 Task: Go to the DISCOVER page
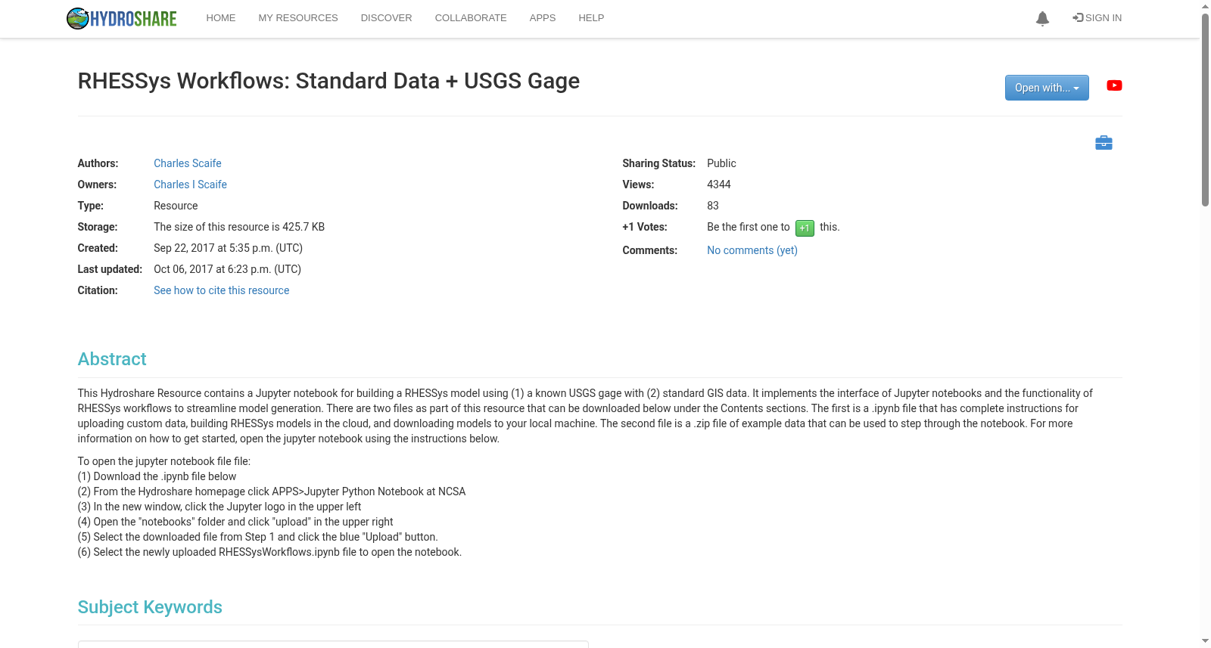pyautogui.click(x=386, y=18)
